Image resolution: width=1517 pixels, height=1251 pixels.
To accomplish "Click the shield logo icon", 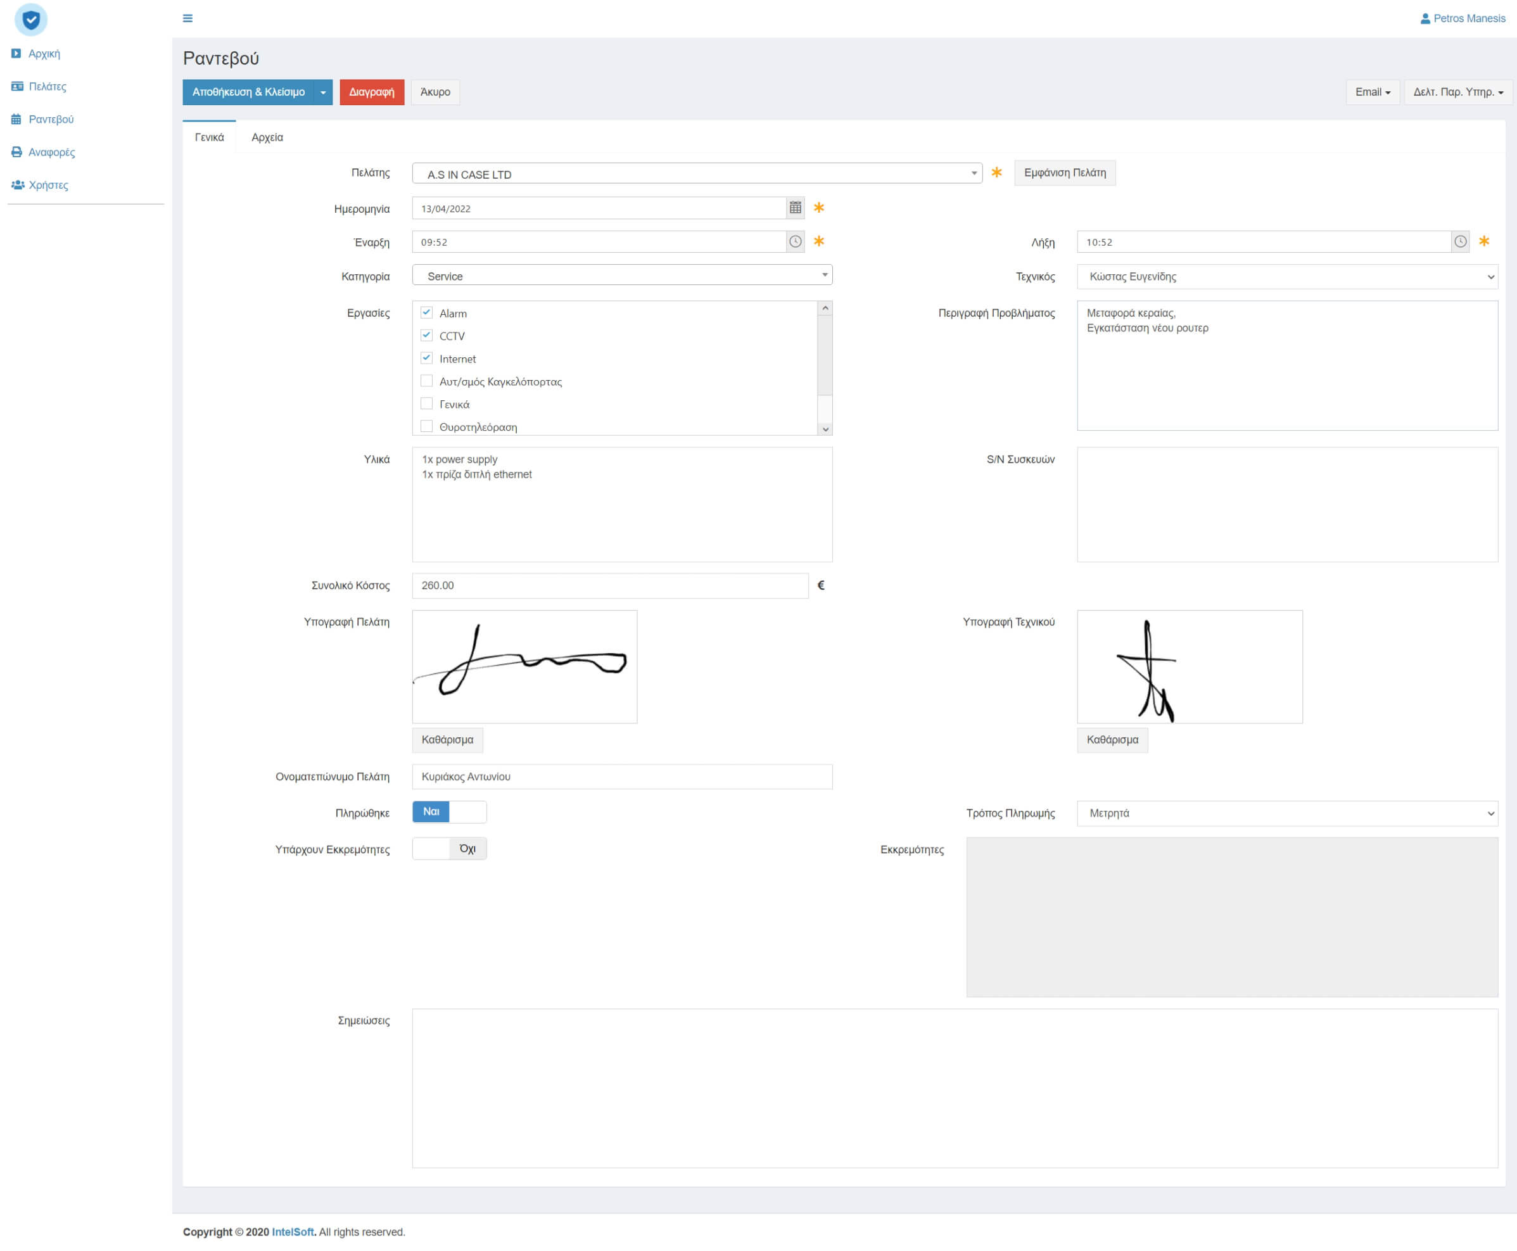I will tap(31, 20).
